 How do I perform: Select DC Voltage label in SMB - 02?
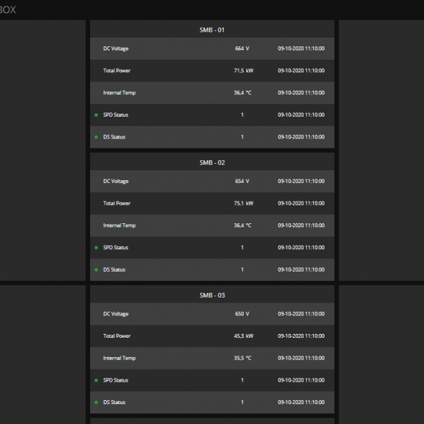116,182
